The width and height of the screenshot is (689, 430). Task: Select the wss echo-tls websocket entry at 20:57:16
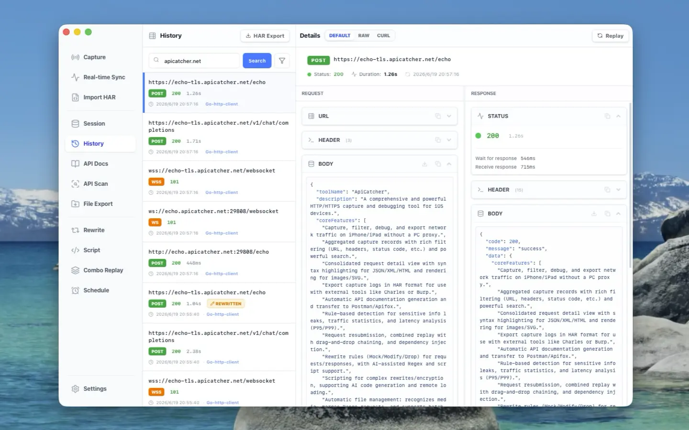click(x=219, y=181)
